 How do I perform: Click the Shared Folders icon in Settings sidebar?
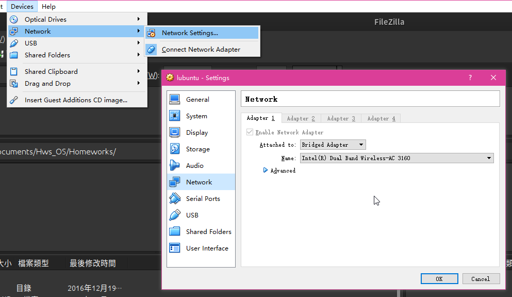pyautogui.click(x=175, y=231)
